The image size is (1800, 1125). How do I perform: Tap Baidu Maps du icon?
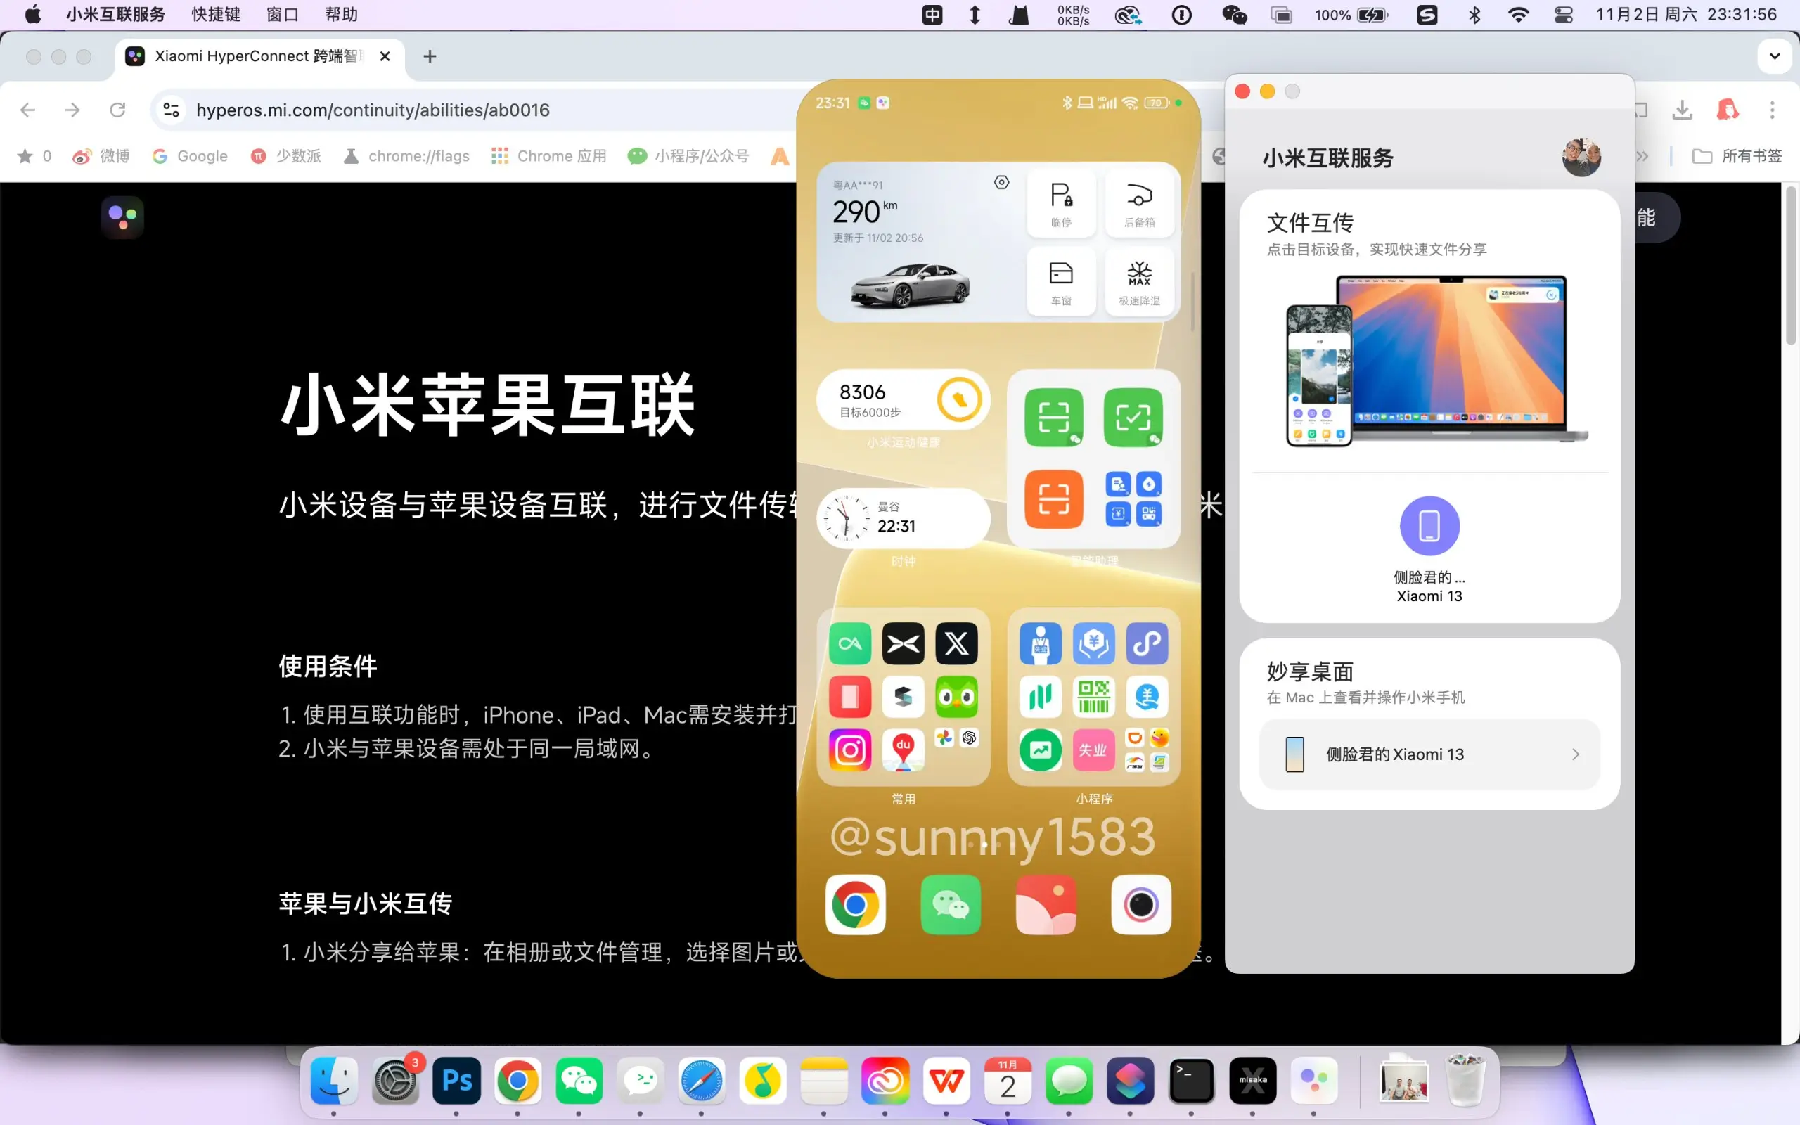click(903, 750)
